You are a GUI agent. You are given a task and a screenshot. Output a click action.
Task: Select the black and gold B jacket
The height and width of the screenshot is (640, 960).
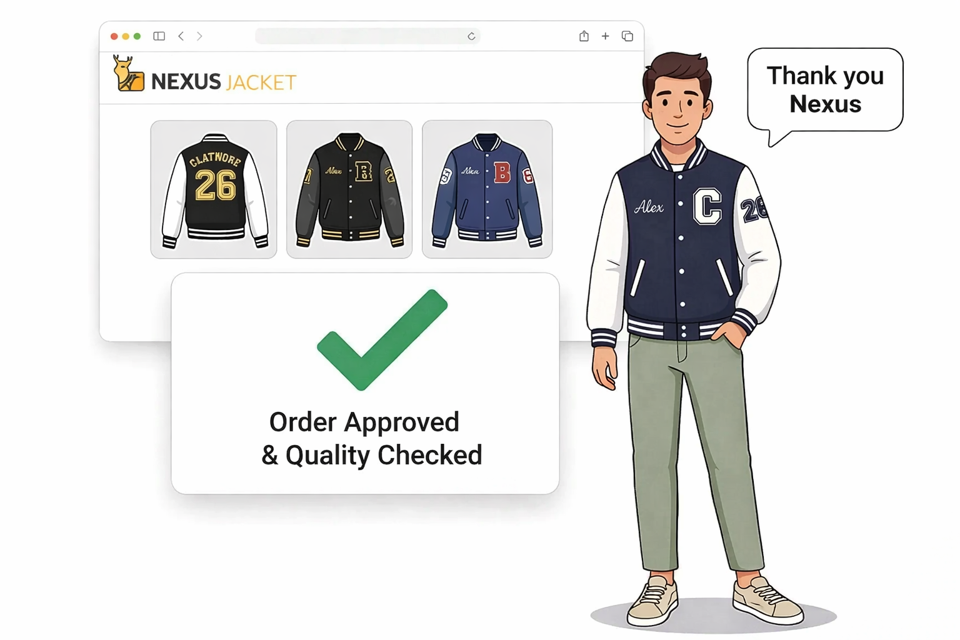click(x=349, y=189)
